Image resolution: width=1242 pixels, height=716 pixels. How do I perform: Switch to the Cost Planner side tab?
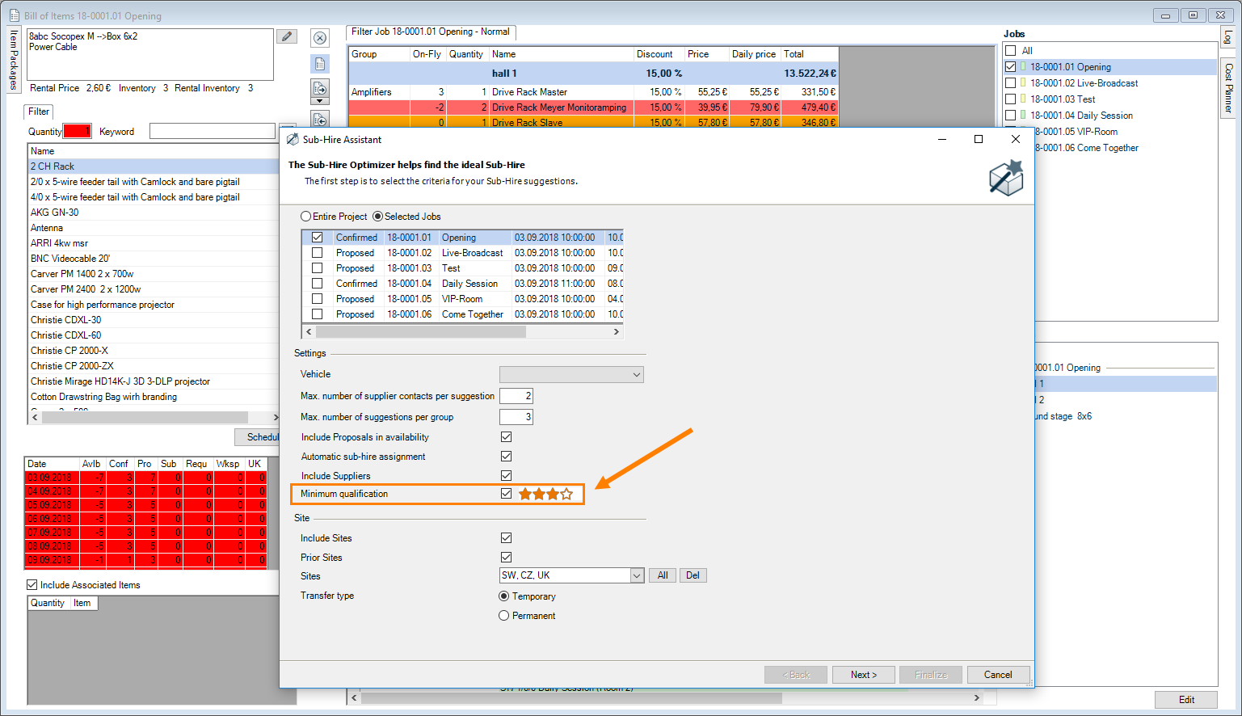click(x=1228, y=87)
